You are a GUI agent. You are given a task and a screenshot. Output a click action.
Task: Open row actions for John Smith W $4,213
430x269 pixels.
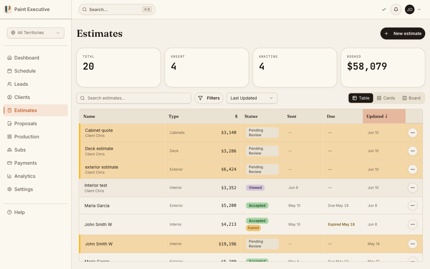click(x=413, y=224)
